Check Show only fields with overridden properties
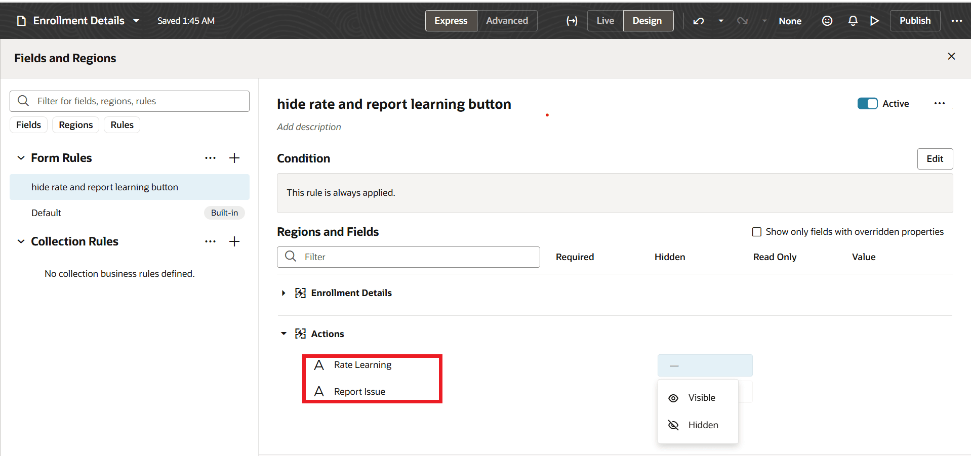The height and width of the screenshot is (456, 971). (x=757, y=232)
